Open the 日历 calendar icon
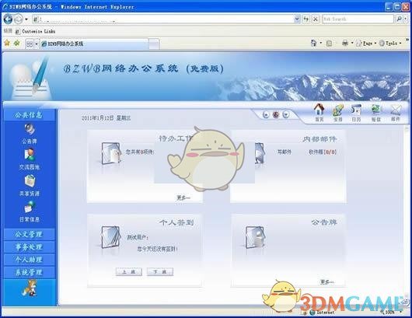The width and height of the screenshot is (412, 318). (x=356, y=112)
